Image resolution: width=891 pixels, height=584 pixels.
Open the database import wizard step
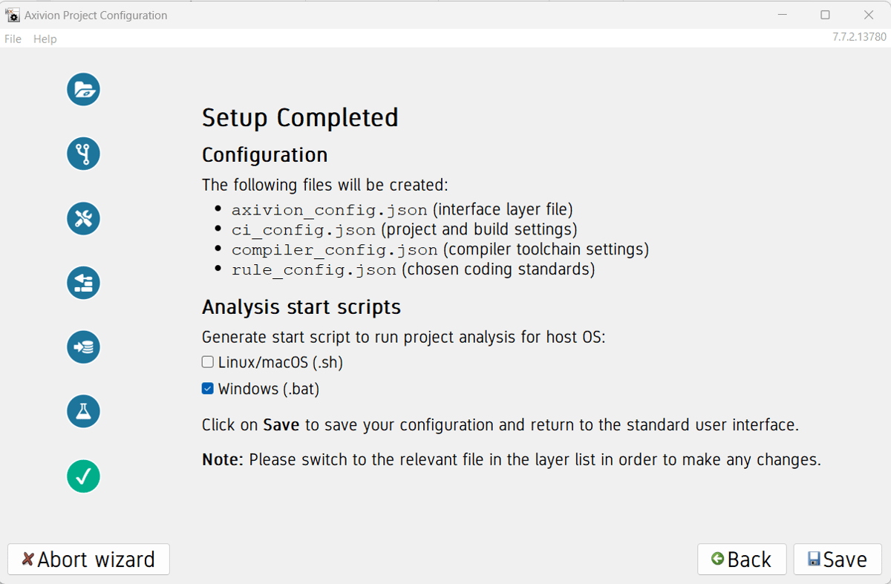[x=83, y=347]
